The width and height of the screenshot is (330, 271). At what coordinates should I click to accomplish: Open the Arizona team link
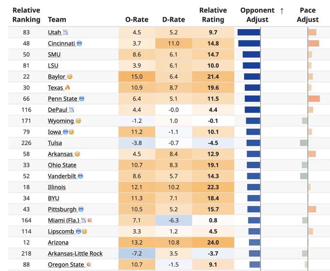click(58, 242)
